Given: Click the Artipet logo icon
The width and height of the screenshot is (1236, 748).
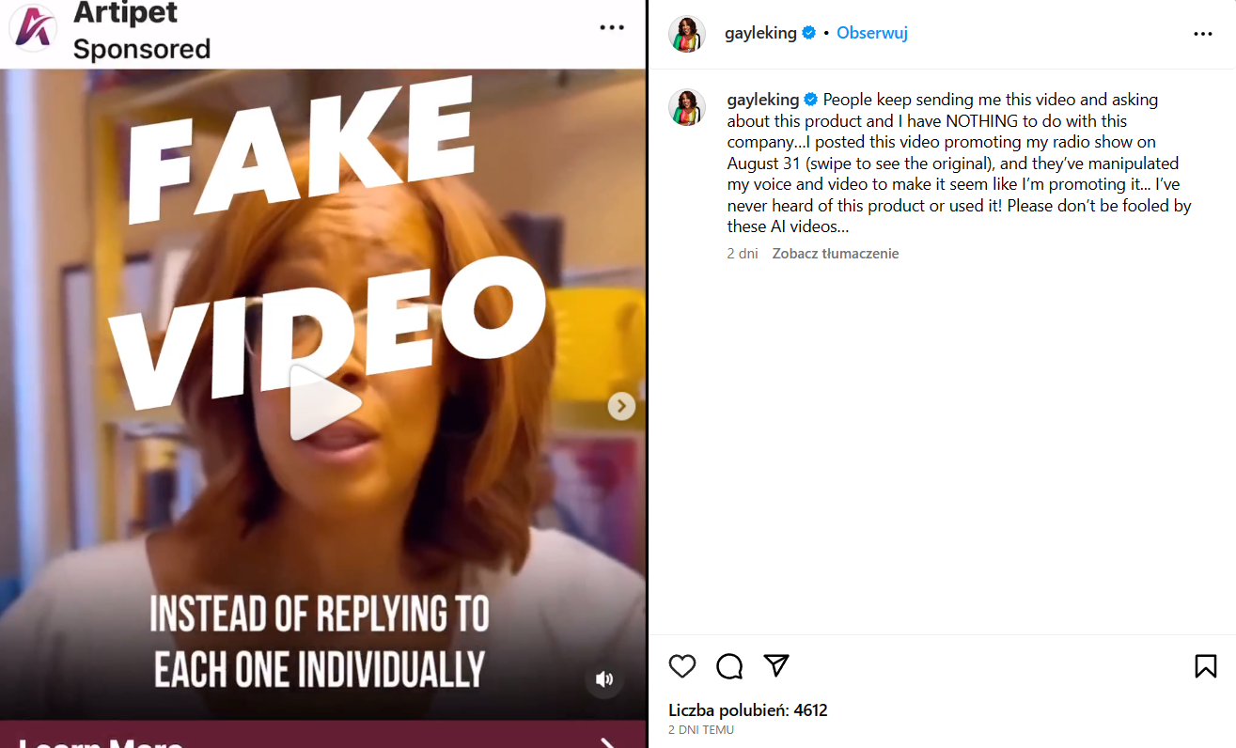Looking at the screenshot, I should click(33, 26).
